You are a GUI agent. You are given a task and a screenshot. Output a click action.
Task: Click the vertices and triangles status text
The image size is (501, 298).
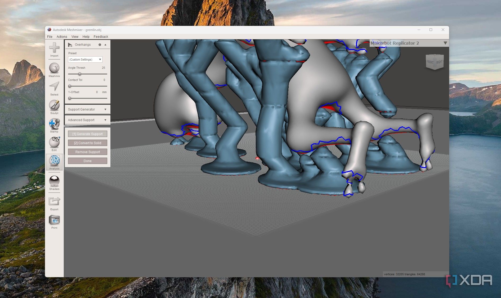tap(404, 274)
